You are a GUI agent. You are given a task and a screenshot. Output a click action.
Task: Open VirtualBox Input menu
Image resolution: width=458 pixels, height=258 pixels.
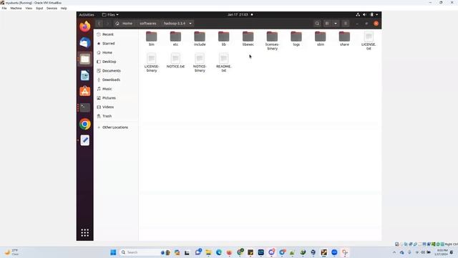(x=39, y=8)
